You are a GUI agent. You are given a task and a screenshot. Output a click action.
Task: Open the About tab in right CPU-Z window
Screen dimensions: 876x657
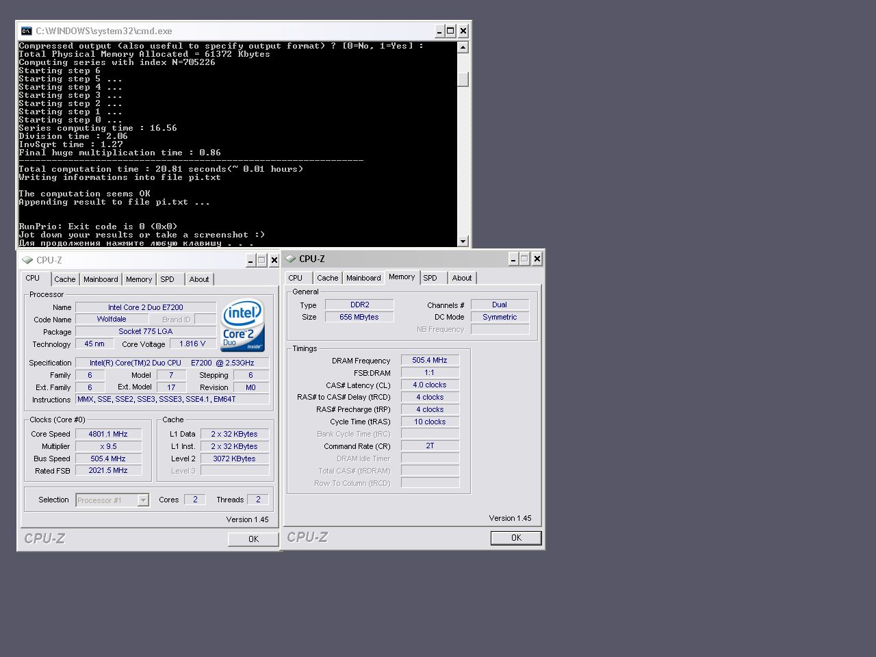click(x=462, y=278)
